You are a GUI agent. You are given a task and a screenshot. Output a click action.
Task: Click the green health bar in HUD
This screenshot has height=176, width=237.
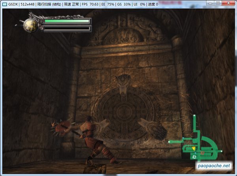pos(68,21)
